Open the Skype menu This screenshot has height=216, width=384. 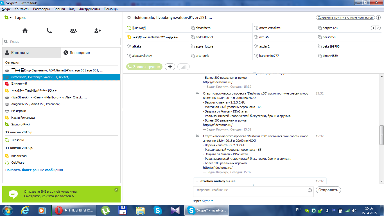click(6, 9)
